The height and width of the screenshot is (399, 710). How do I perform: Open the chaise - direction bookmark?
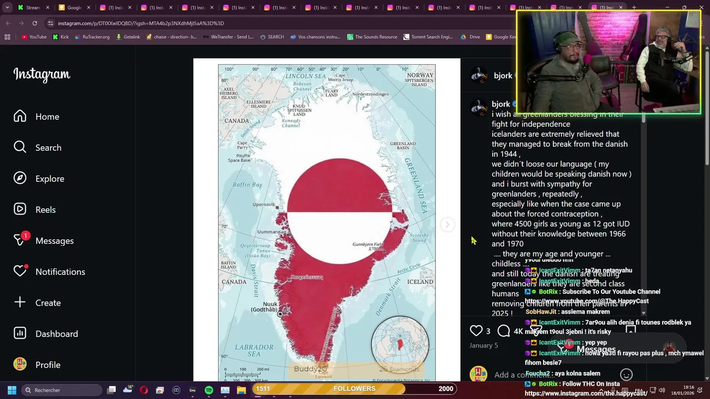[172, 37]
